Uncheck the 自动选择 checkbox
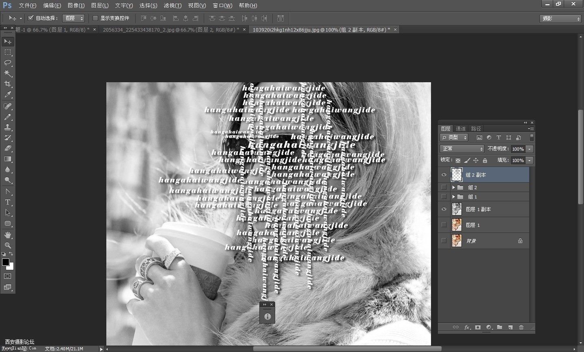 (30, 18)
